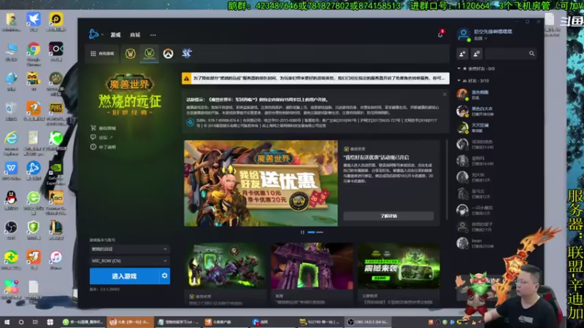
Task: Open the Overwatch game icon
Action: 168,53
